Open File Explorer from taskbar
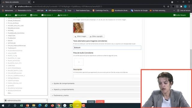192x108 pixels. [x=34, y=105]
